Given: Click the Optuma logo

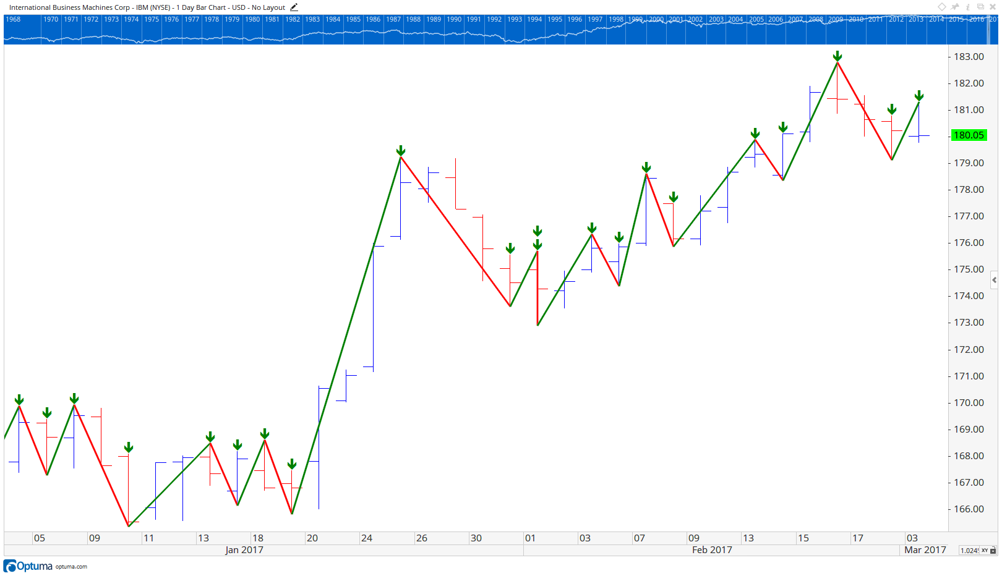Looking at the screenshot, I should pos(28,566).
